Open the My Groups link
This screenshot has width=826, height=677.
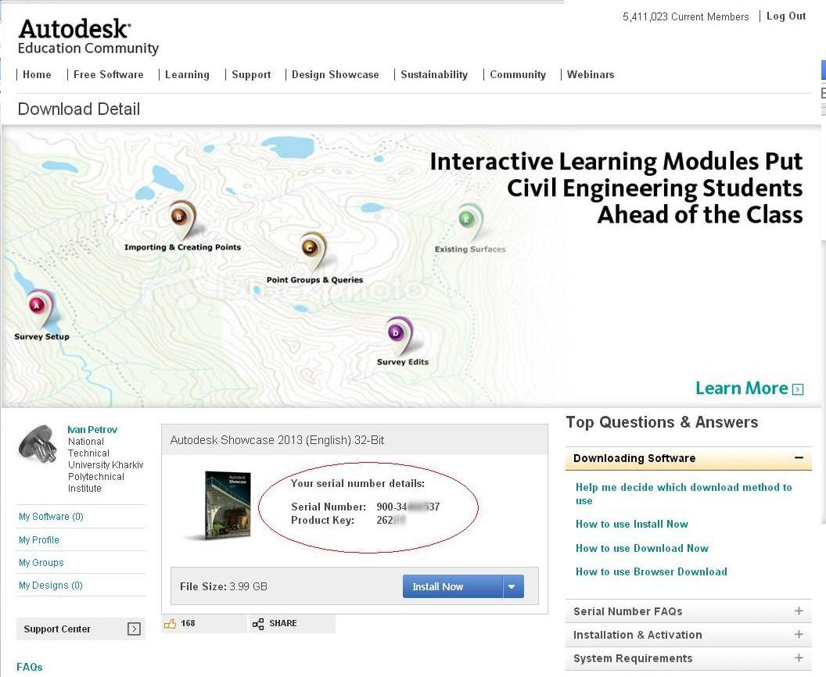point(41,563)
